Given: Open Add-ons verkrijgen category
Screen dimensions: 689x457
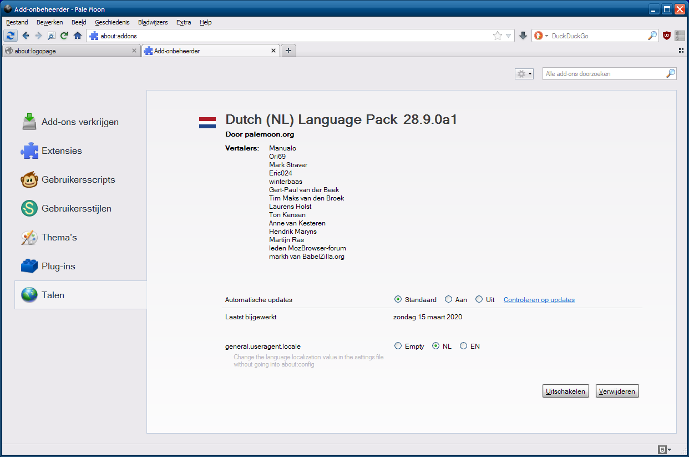Looking at the screenshot, I should (80, 122).
